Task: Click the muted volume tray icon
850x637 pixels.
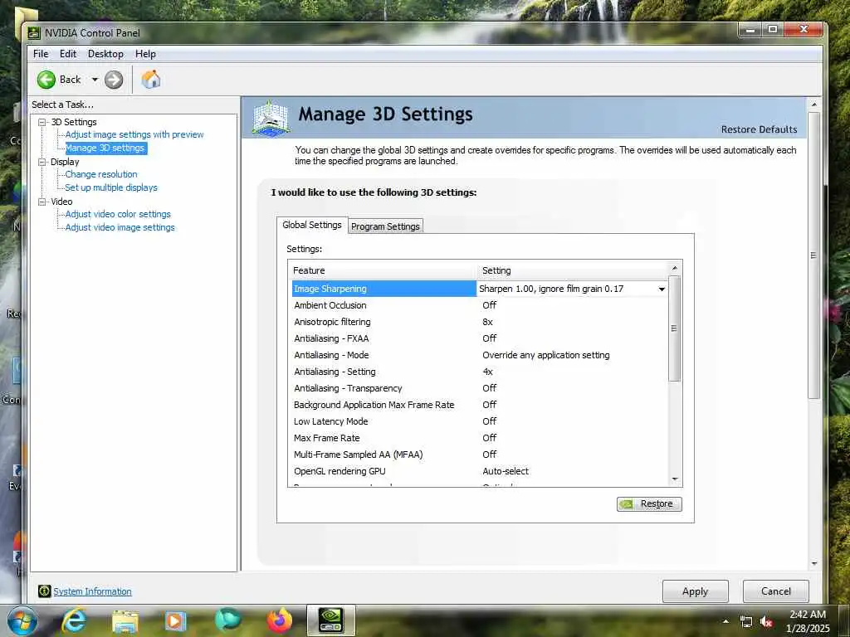Action: (766, 622)
